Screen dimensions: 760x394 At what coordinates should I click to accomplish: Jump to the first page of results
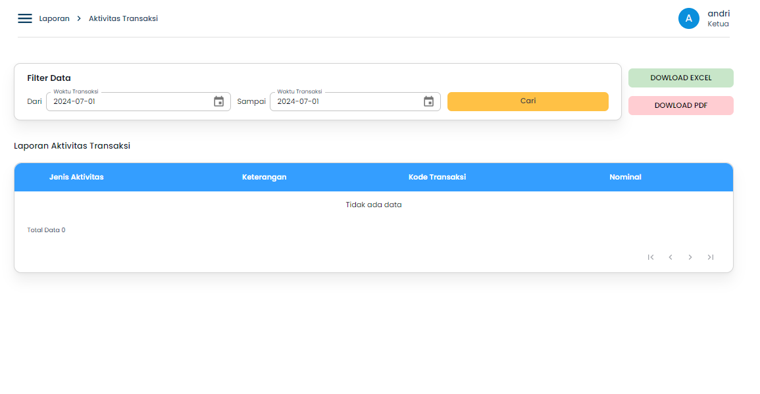651,257
